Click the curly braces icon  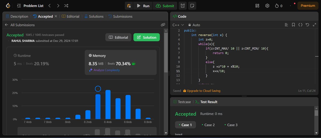[x=300, y=25]
